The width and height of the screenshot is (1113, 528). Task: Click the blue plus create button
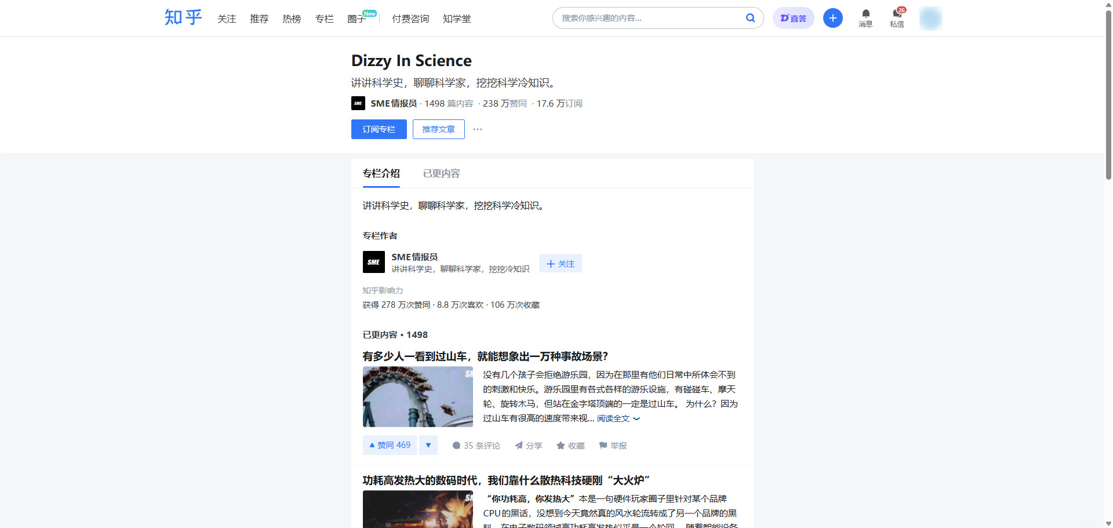click(832, 18)
